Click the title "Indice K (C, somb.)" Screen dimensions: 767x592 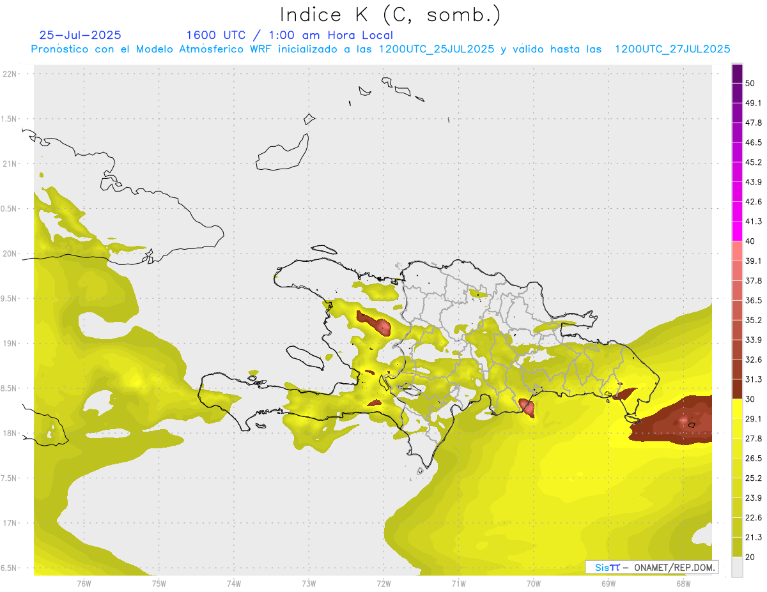pos(390,14)
